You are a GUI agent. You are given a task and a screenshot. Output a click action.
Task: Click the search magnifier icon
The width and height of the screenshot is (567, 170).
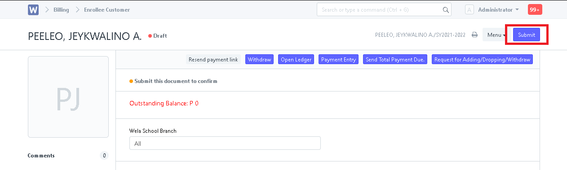coord(446,9)
